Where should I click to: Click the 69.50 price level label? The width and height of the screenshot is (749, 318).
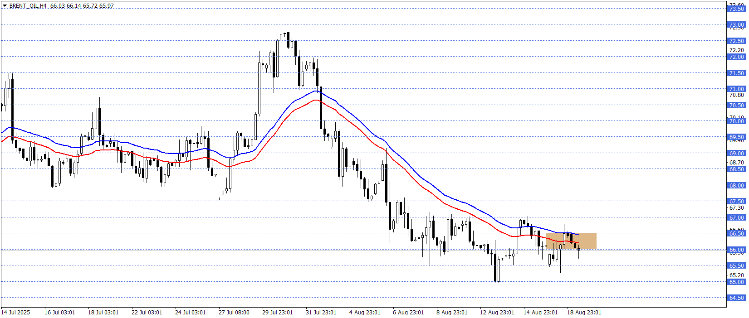736,137
